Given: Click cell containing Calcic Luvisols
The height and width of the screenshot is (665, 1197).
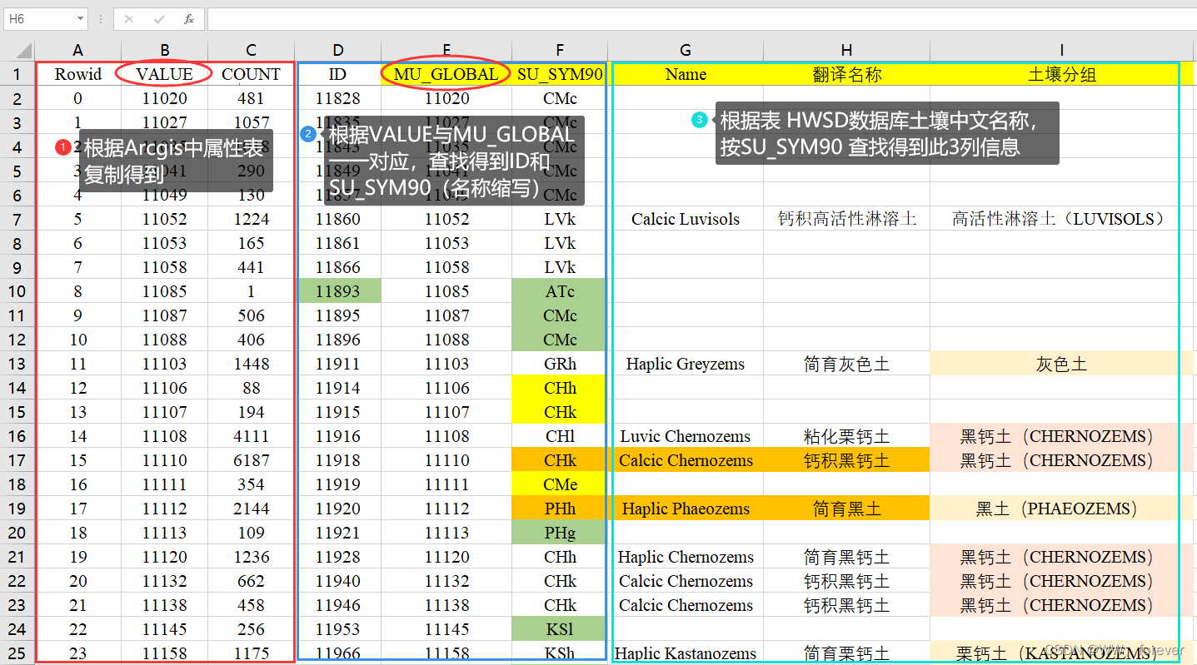Looking at the screenshot, I should click(x=686, y=219).
